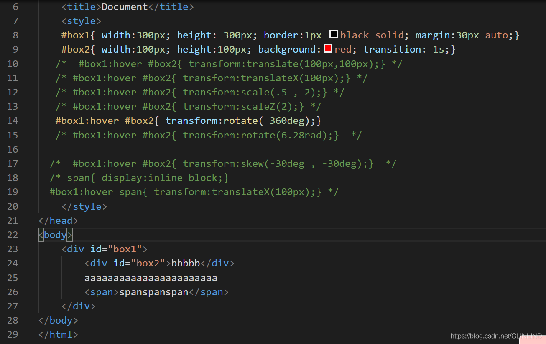
Task: Click 'spanspanspan' text on line 26
Action: 154,292
